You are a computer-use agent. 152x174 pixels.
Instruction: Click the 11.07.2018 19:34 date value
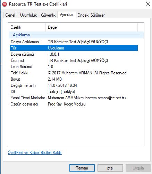[62, 85]
